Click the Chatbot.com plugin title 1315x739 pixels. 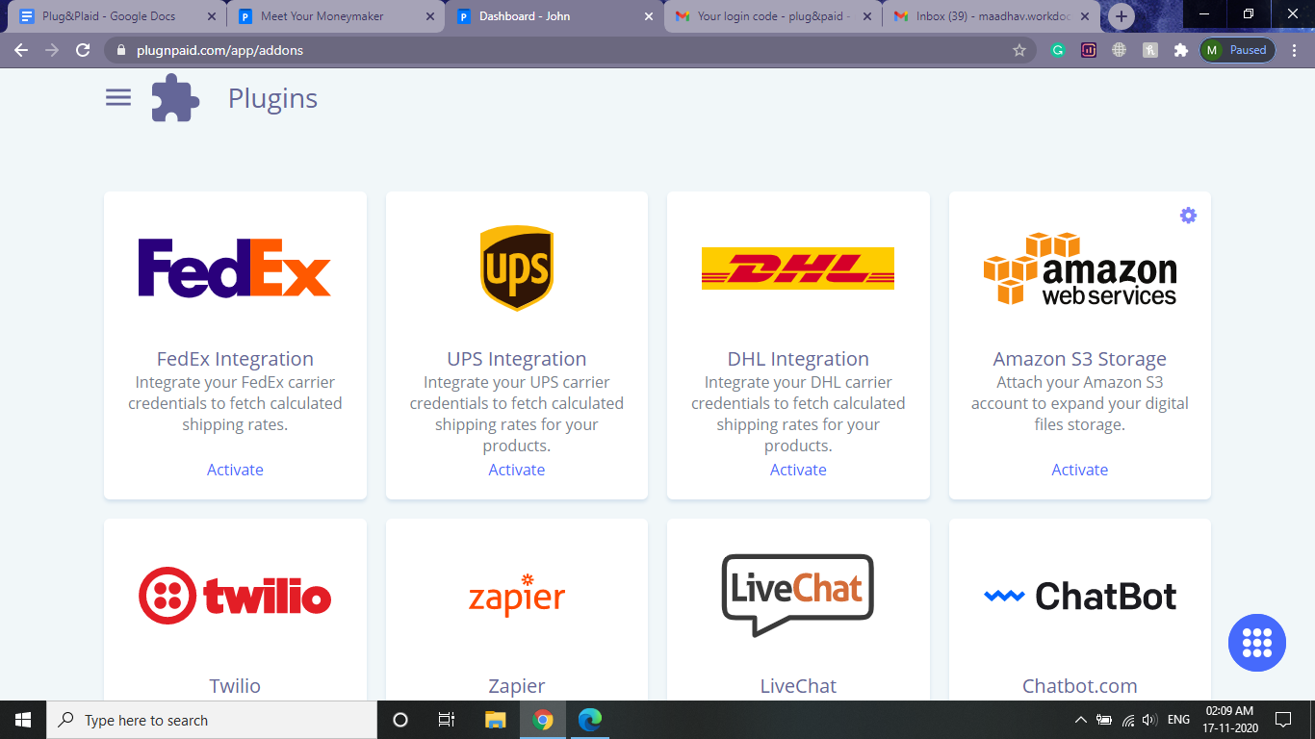tap(1080, 686)
